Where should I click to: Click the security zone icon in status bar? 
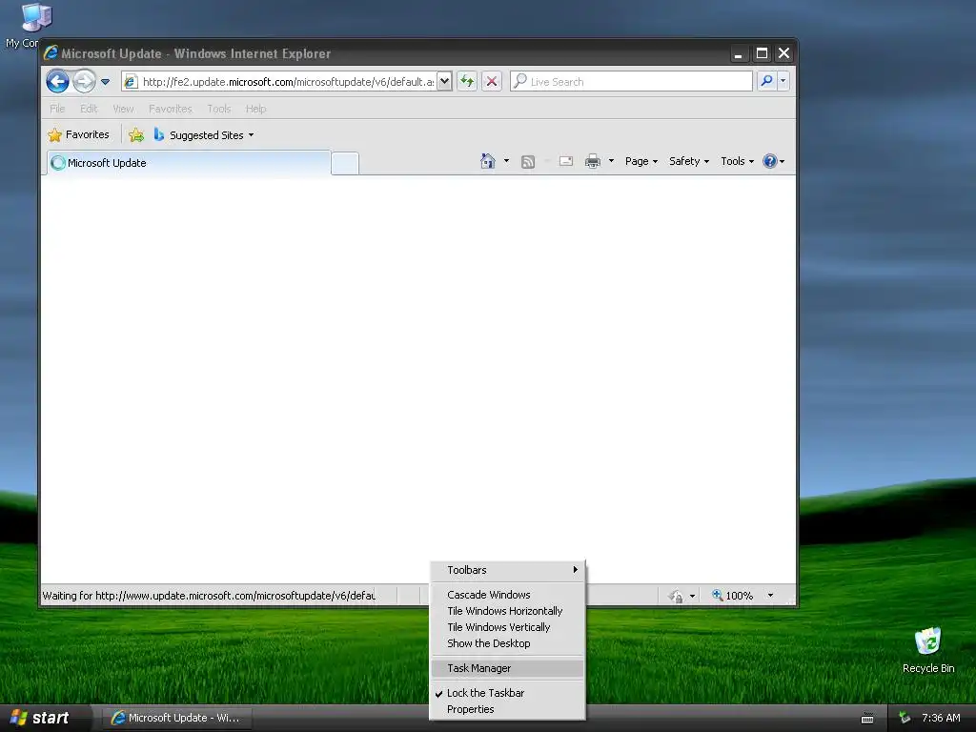[676, 596]
